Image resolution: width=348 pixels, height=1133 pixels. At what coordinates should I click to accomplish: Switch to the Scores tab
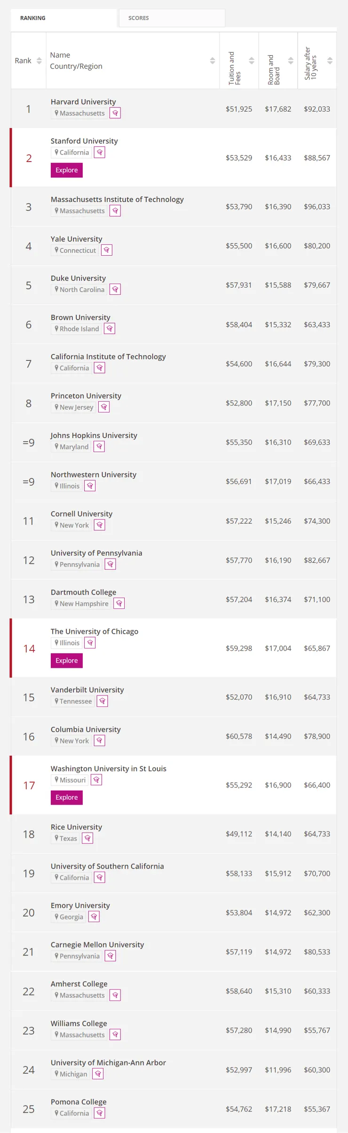click(x=172, y=18)
